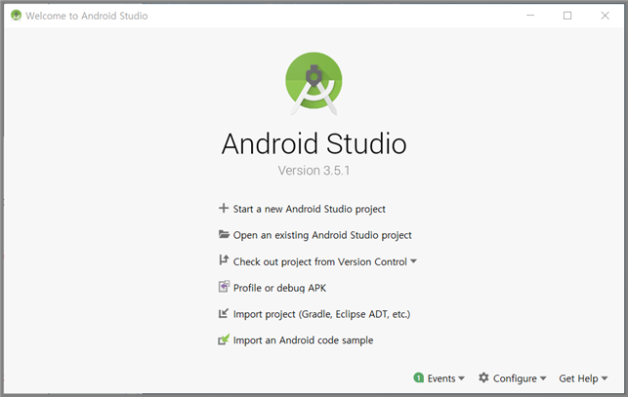628x397 pixels.
Task: Click the open folder icon
Action: pyautogui.click(x=224, y=234)
